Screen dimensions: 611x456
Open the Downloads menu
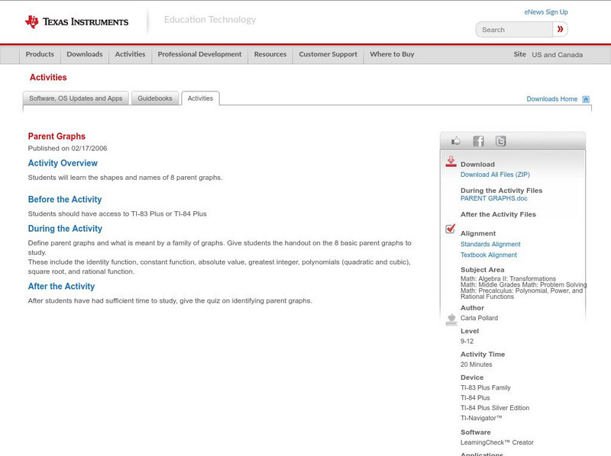click(84, 54)
